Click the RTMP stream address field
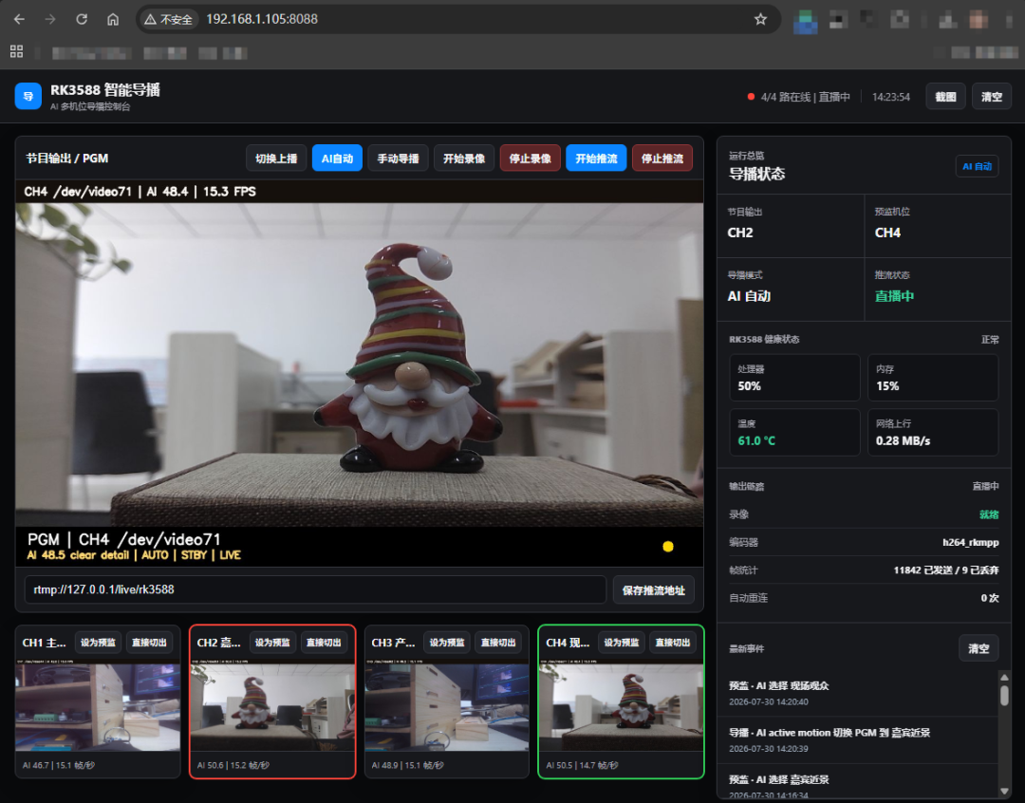Viewport: 1025px width, 803px height. point(316,589)
